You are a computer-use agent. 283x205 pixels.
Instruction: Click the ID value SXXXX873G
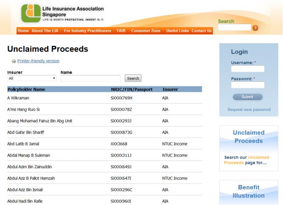pos(121,132)
